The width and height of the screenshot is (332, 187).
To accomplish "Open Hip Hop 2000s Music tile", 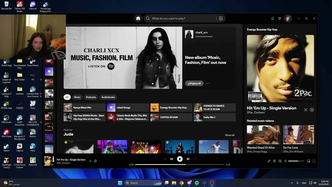I will 85,117.
